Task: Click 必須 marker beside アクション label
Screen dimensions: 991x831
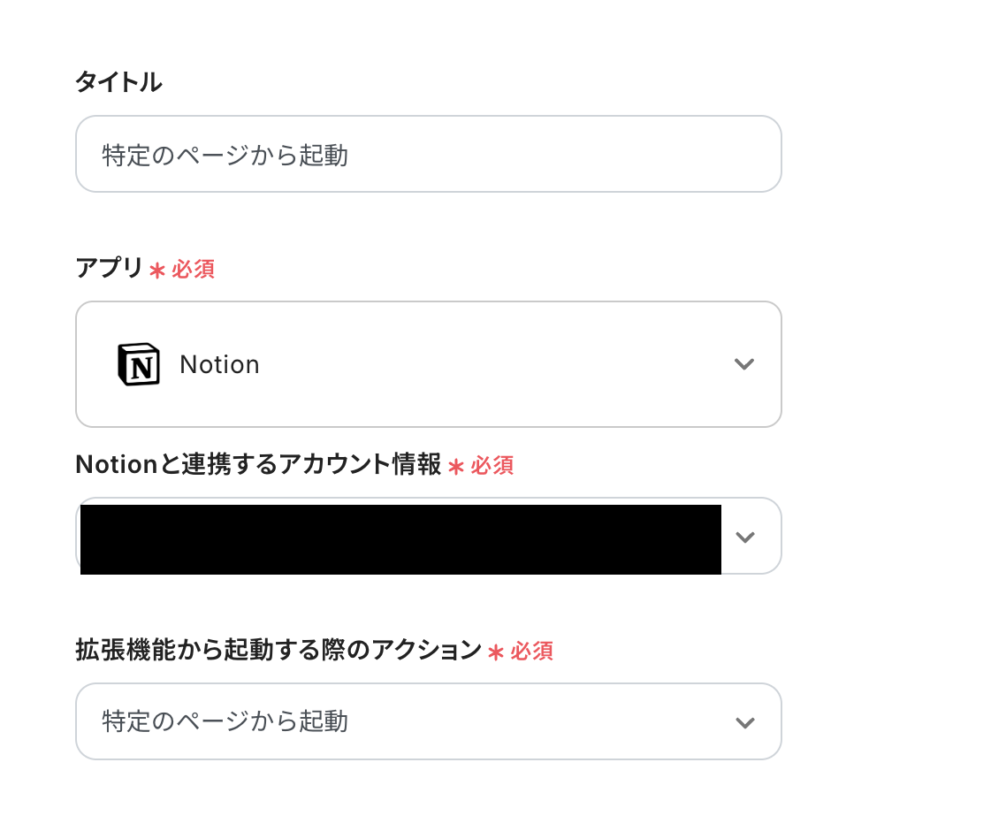Action: [531, 652]
